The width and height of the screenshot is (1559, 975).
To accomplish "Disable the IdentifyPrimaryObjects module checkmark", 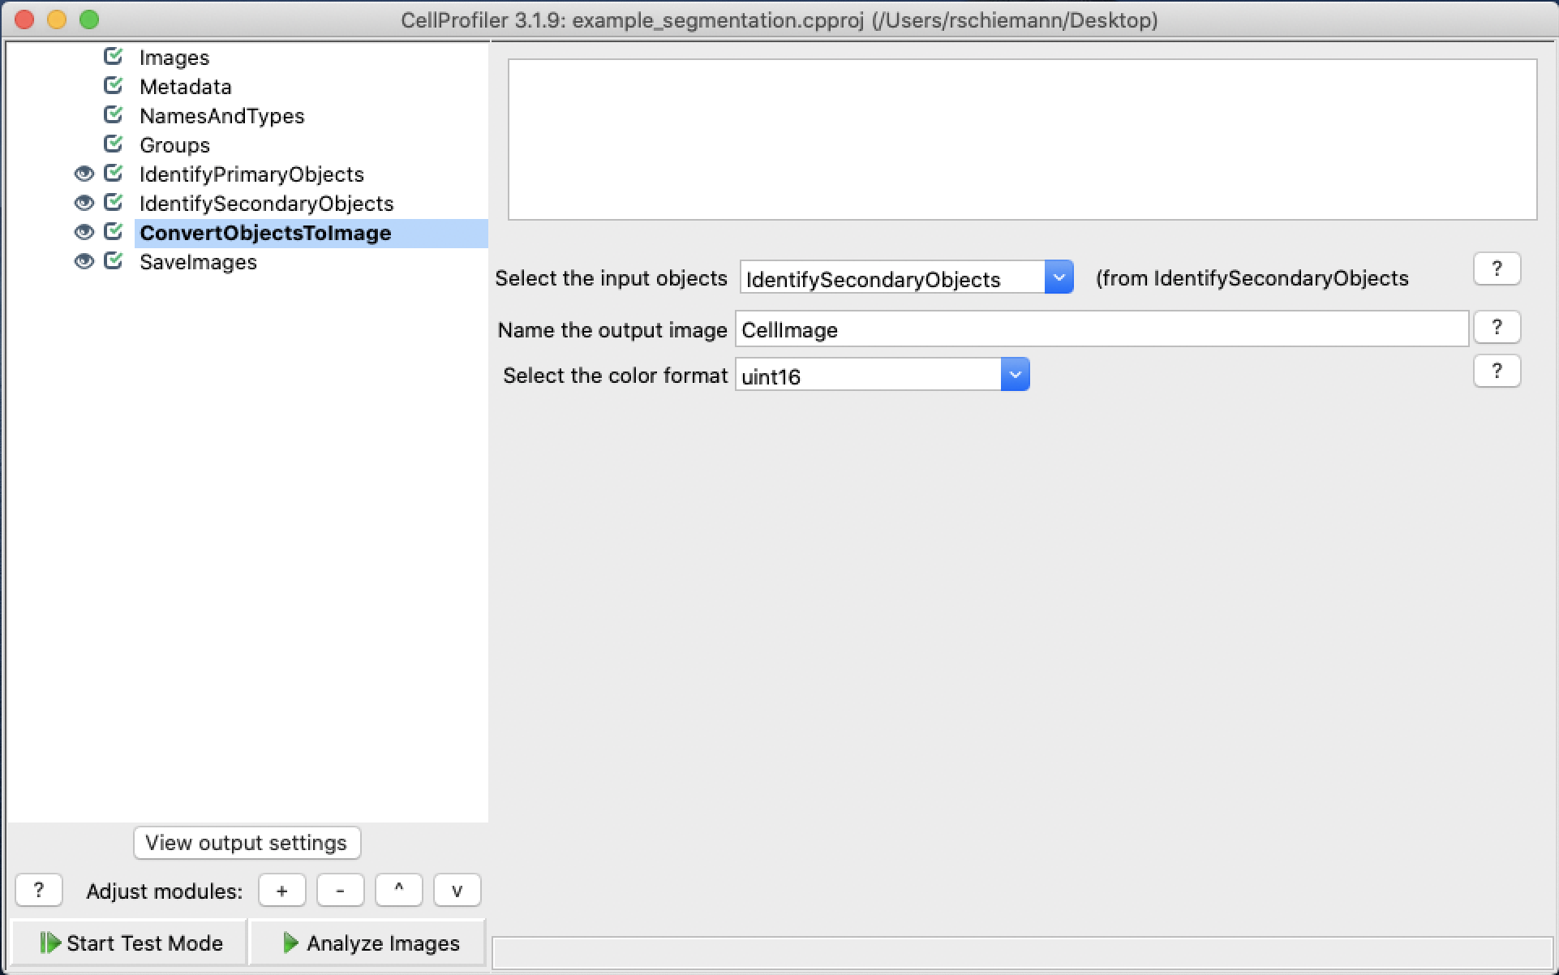I will pos(114,174).
